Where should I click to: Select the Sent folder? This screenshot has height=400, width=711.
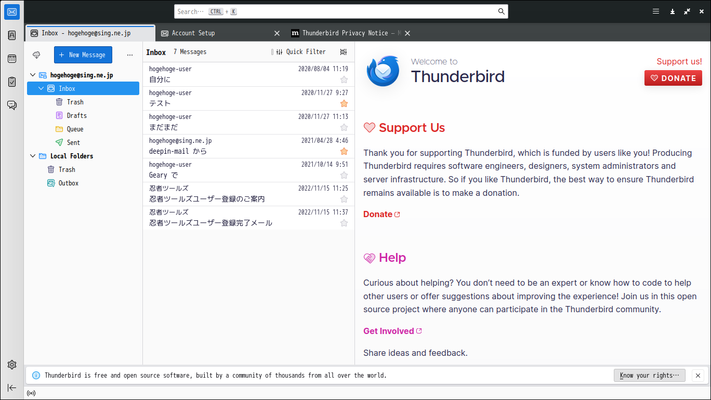pyautogui.click(x=83, y=143)
